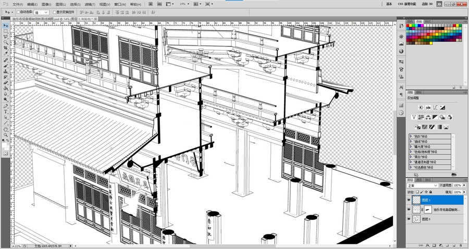Toggle lock transparent pixels
469x249 pixels.
pos(417,192)
